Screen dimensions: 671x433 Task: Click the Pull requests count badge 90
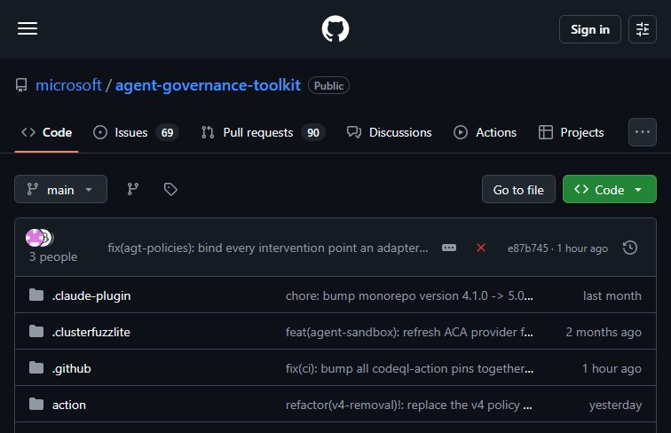point(312,132)
